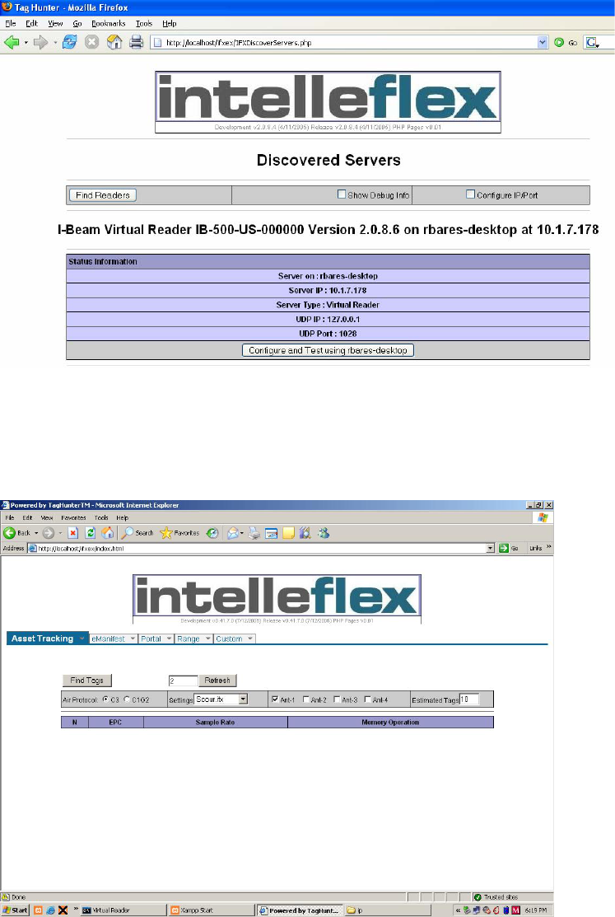Image resolution: width=615 pixels, height=917 pixels.
Task: Expand the Portal menu arrow
Action: [x=170, y=639]
